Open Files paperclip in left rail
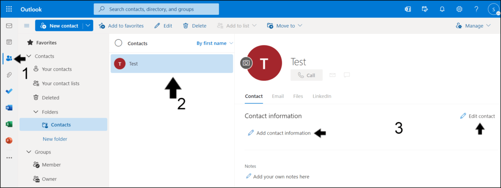The width and height of the screenshot is (501, 188). coord(9,75)
